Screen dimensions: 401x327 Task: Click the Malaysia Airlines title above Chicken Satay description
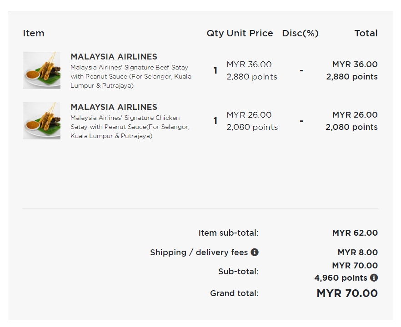pos(114,107)
